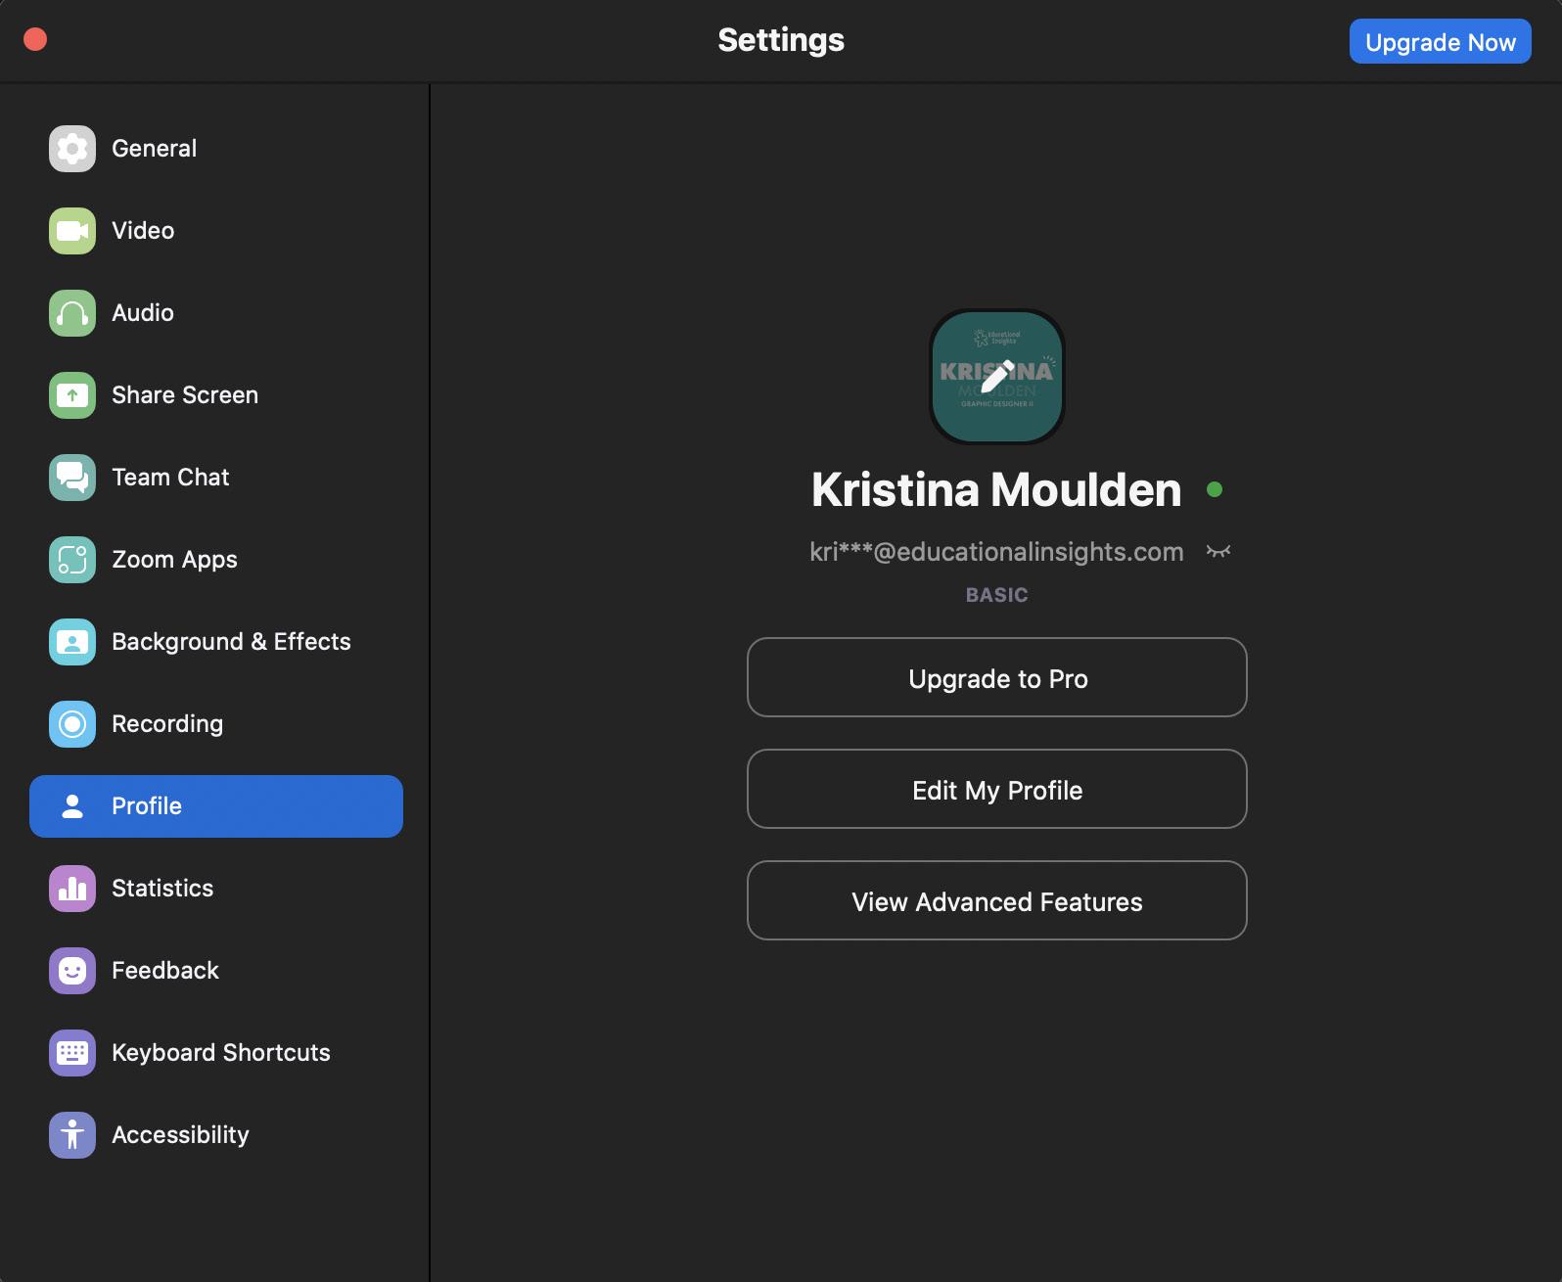Click the masked email address kri***@educationalinsights.com

point(996,552)
